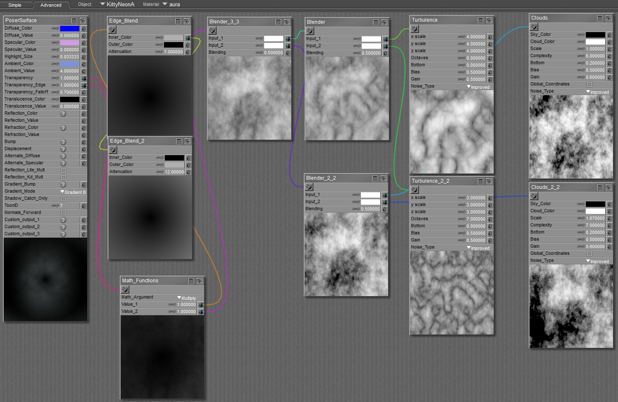Toggle the parameter list icon on Turbulence node
Image resolution: width=618 pixels, height=402 pixels.
pos(480,20)
